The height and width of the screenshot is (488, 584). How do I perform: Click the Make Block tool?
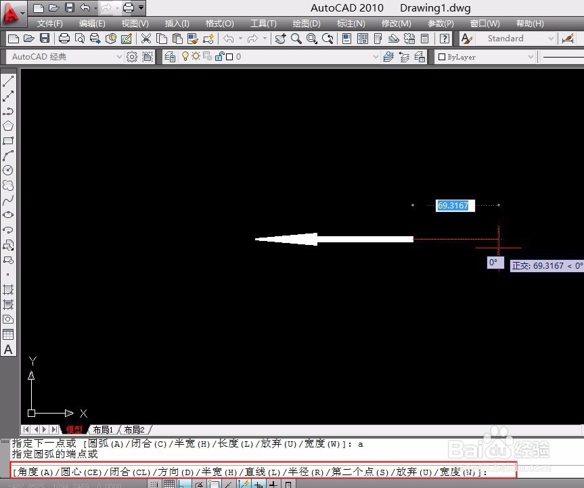tap(8, 260)
